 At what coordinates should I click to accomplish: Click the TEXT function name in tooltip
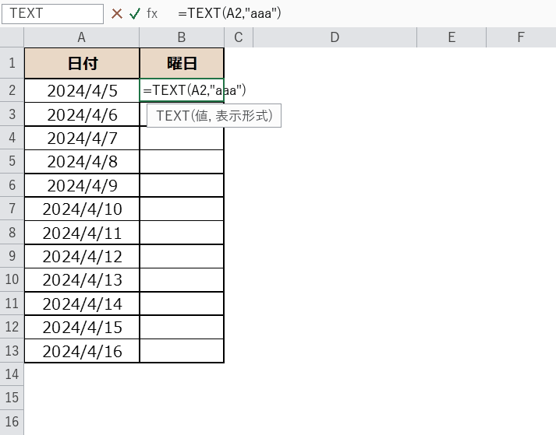(x=172, y=116)
